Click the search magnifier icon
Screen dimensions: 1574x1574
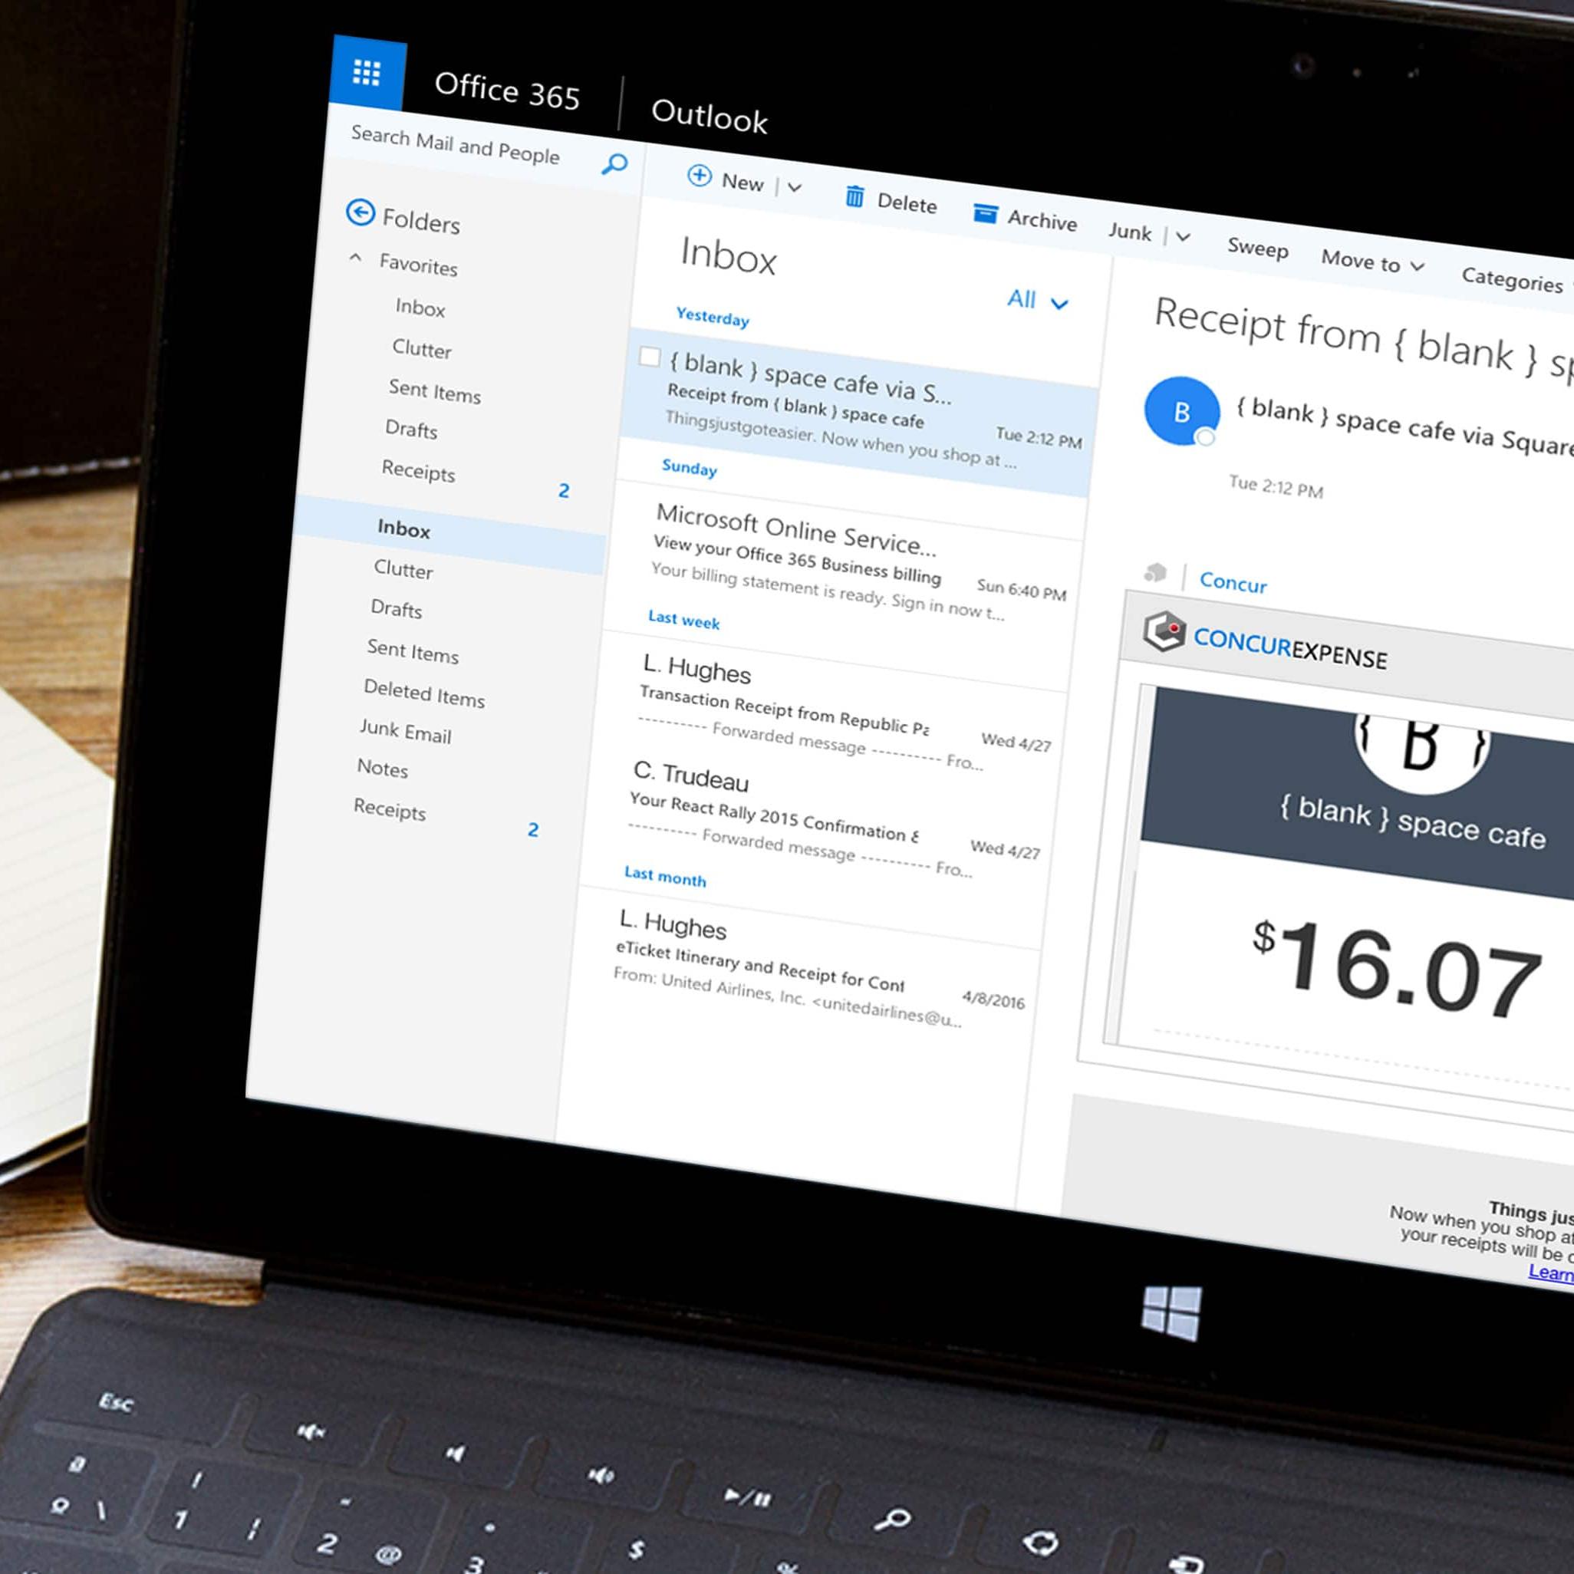point(614,163)
